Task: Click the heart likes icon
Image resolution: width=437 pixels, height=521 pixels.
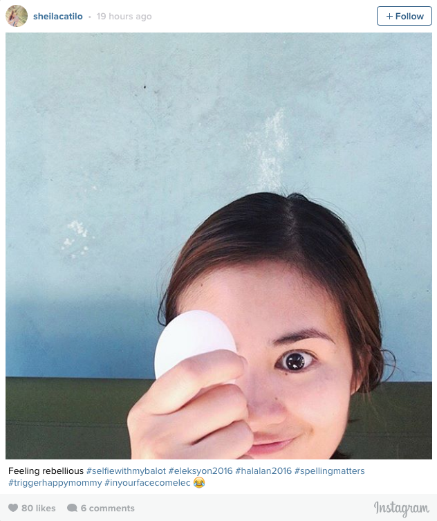Action: 13,508
